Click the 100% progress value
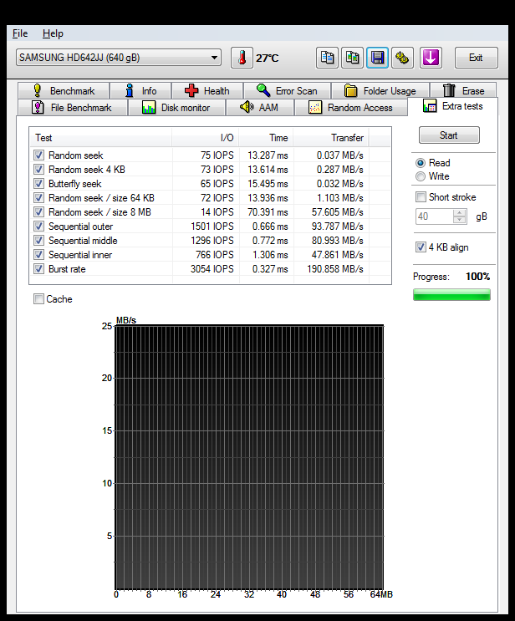The width and height of the screenshot is (515, 621). 477,277
